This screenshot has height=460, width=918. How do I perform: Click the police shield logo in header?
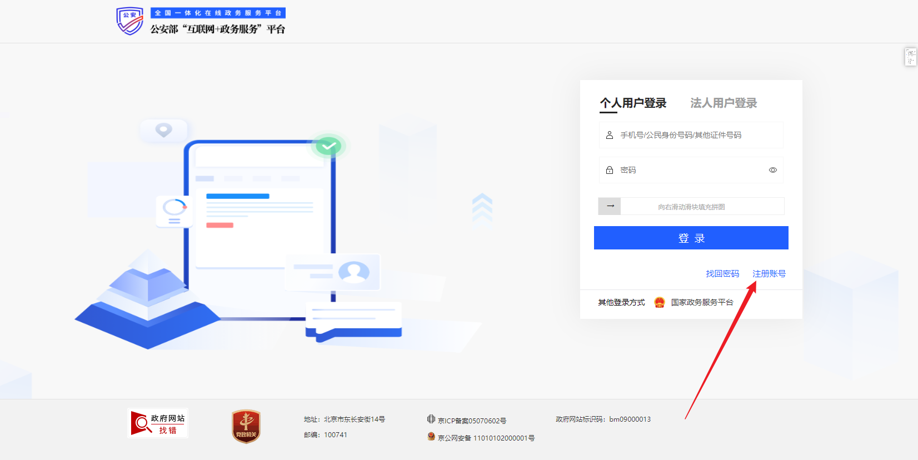(129, 21)
